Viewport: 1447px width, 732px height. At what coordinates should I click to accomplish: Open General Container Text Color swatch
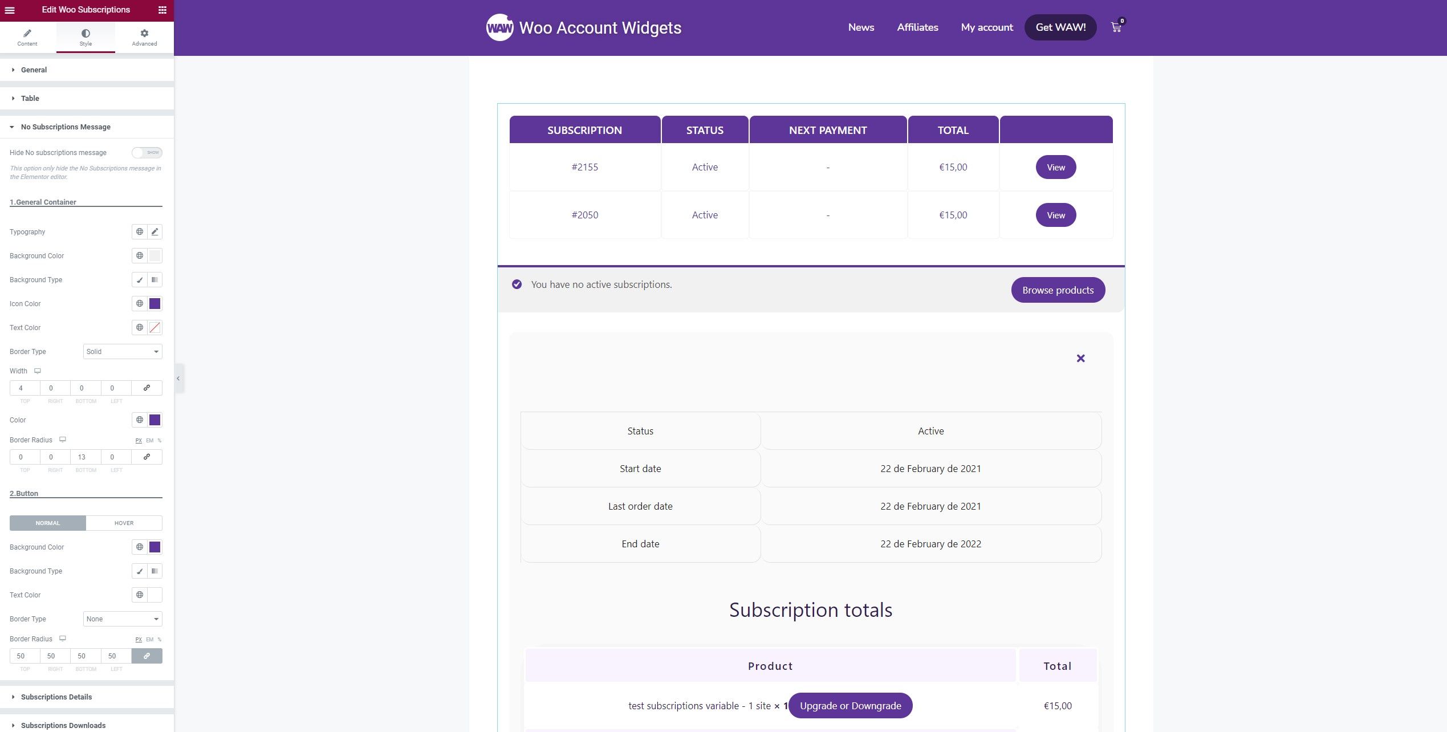click(155, 328)
